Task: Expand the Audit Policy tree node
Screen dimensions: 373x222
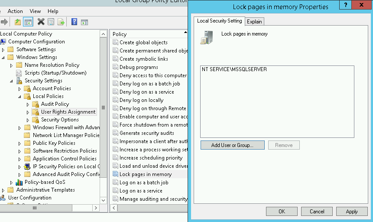Action: pyautogui.click(x=28, y=104)
